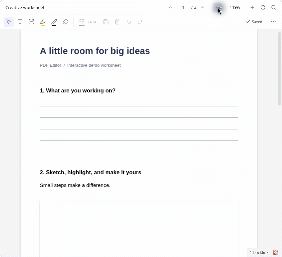Click the text Small steps make a difference.

tap(75, 185)
